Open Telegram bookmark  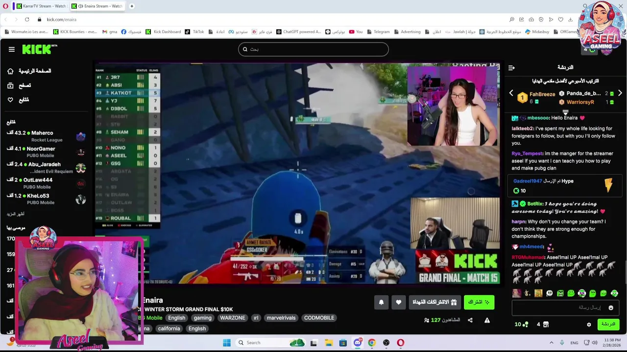378,32
